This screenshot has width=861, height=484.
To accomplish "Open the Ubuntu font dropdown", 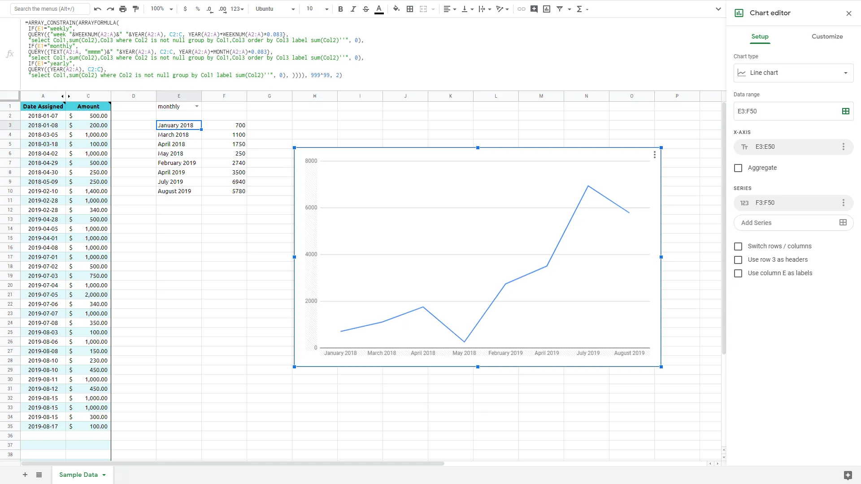I will [275, 9].
